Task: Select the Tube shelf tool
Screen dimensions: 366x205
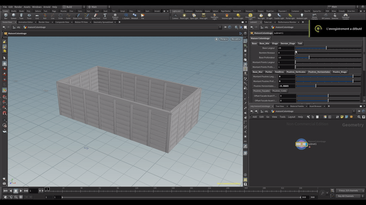Action: tap(22, 16)
